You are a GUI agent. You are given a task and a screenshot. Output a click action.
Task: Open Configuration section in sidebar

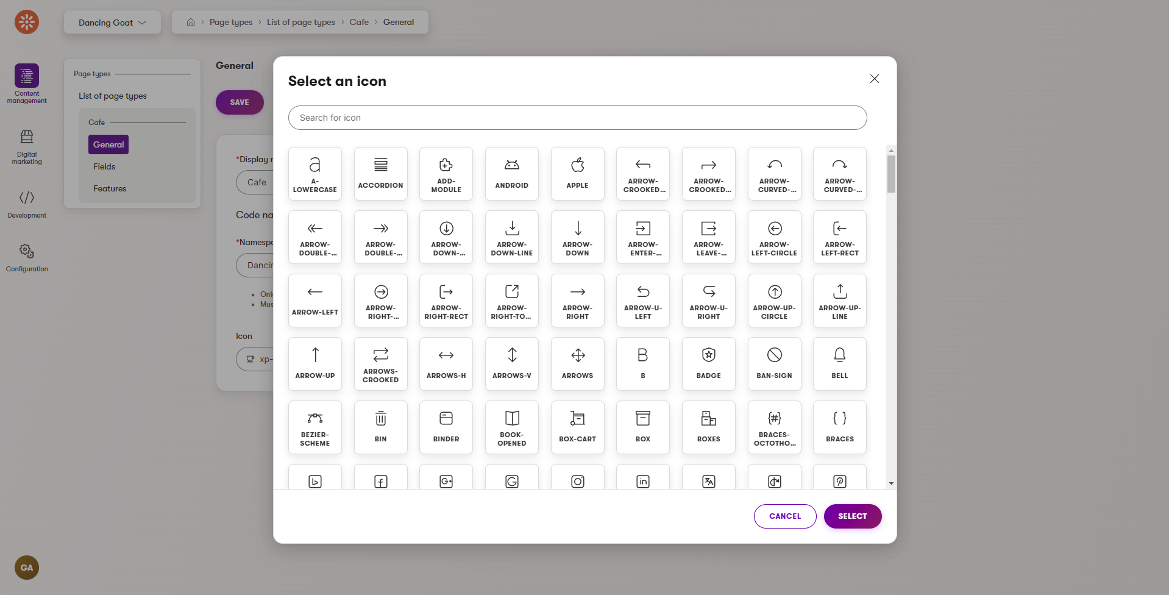pyautogui.click(x=27, y=258)
